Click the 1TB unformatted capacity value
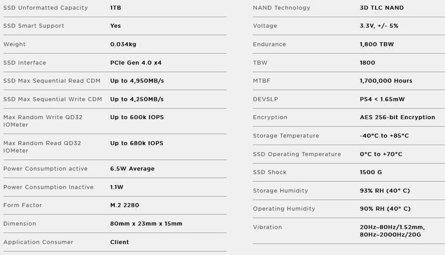The image size is (445, 255). point(117,8)
